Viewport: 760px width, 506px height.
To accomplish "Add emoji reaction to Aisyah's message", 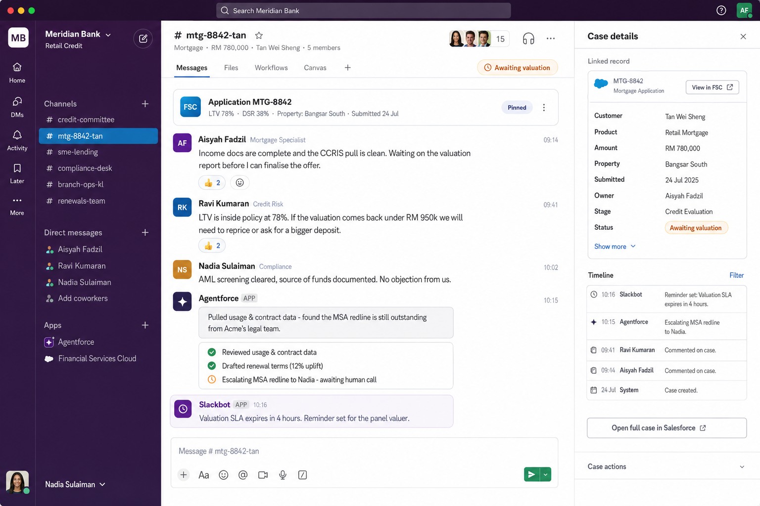I will (x=240, y=183).
